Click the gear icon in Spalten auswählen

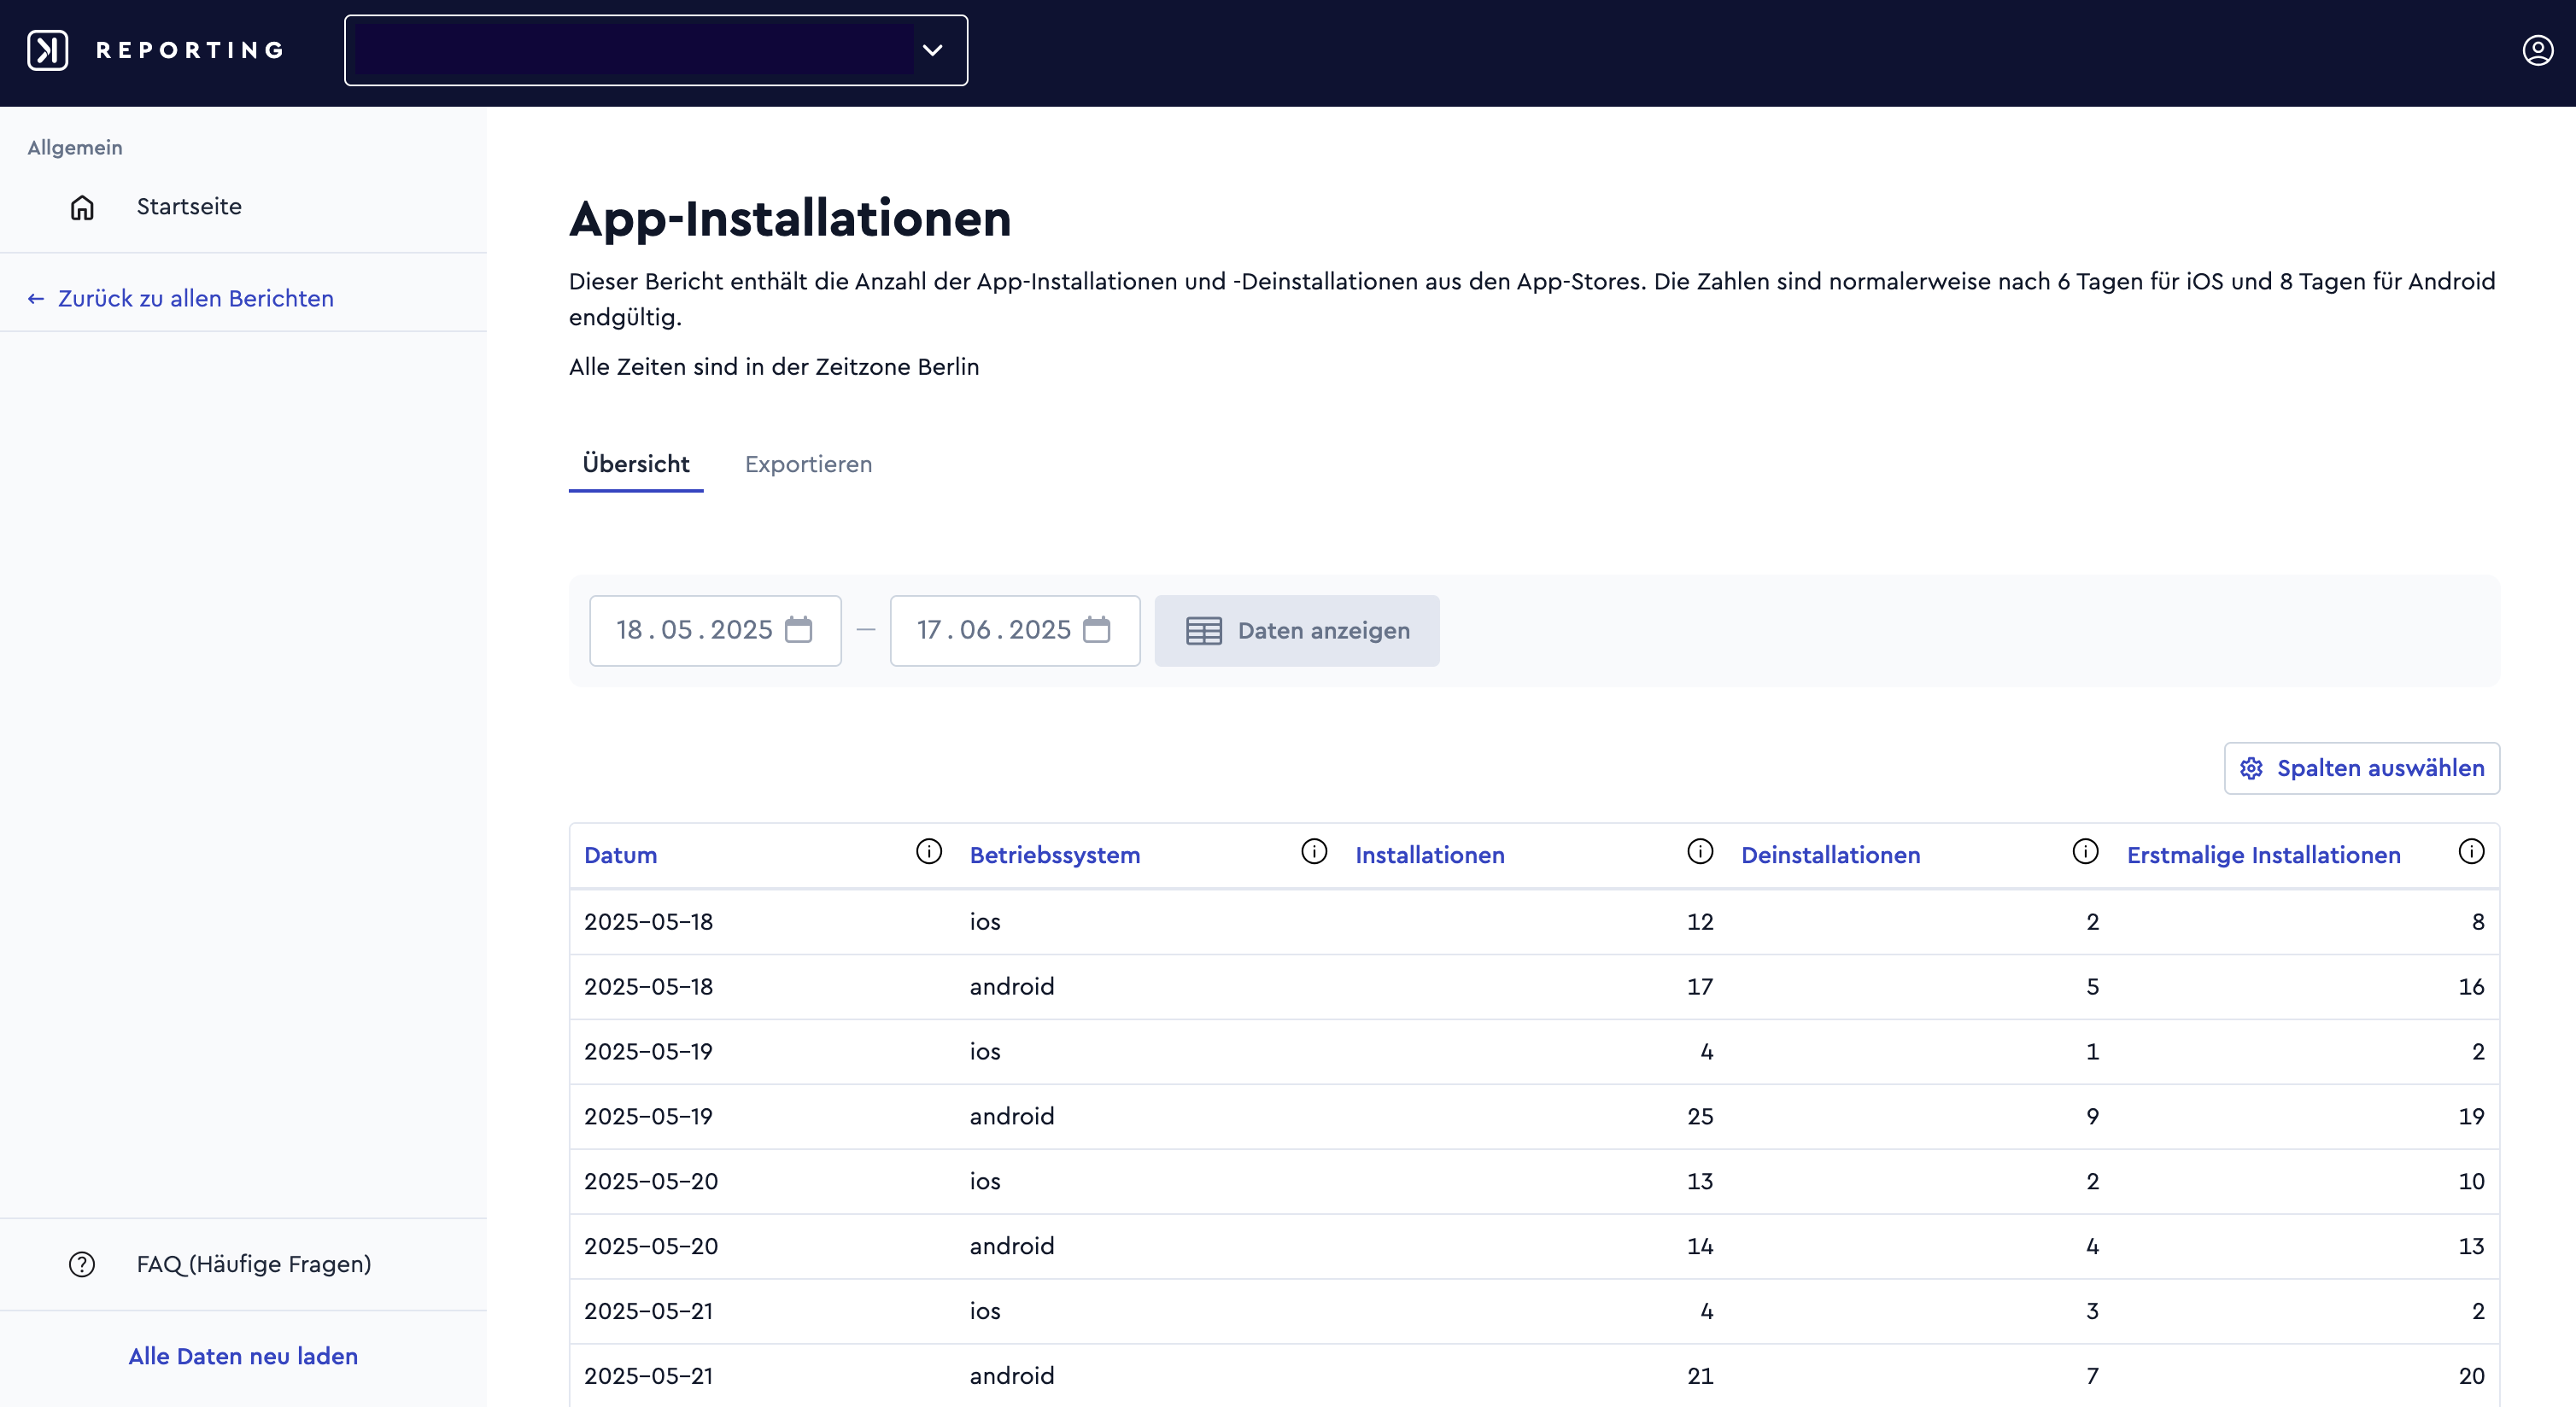point(2251,768)
